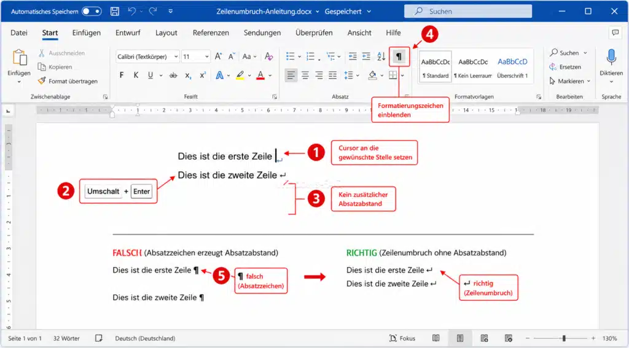This screenshot has width=629, height=348.
Task: Apply the red font color
Action: 260,75
